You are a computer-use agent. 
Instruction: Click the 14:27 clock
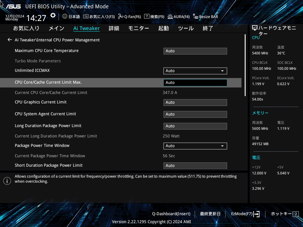pyautogui.click(x=36, y=18)
